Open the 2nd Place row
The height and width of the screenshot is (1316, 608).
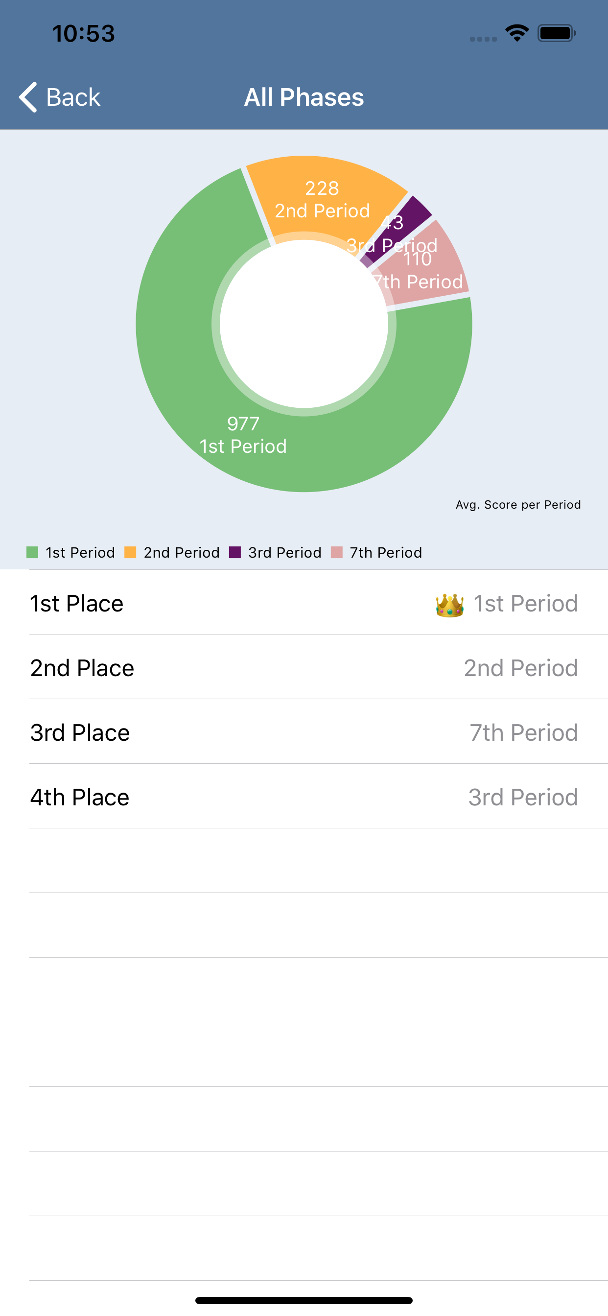(304, 667)
